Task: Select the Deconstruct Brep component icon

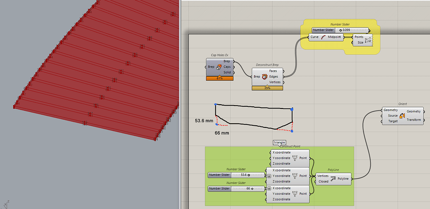Action: click(x=265, y=77)
